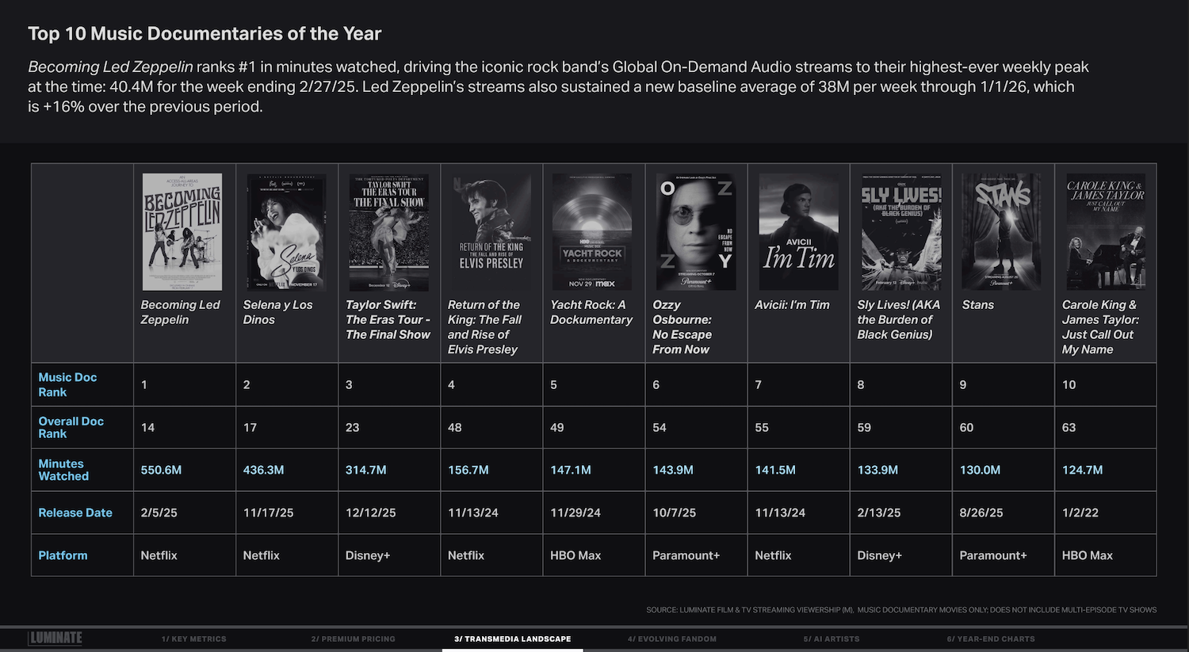This screenshot has height=652, width=1189.
Task: Select the Ozzy Osbourne poster
Action: (695, 232)
